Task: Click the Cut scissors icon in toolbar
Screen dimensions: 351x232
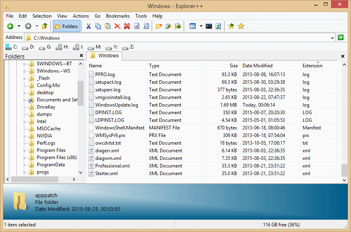Action: [88, 26]
